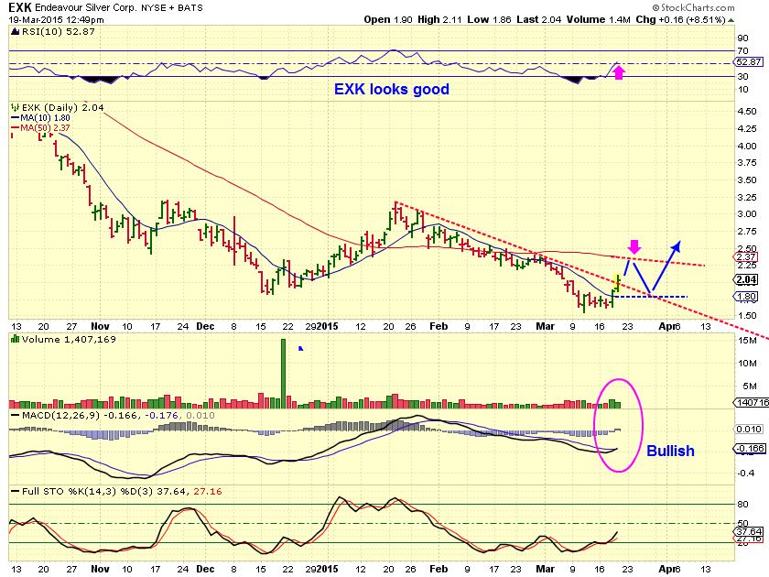Screen dimensions: 769x577
Task: Select the Volume 1.4M header value
Action: tap(599, 19)
